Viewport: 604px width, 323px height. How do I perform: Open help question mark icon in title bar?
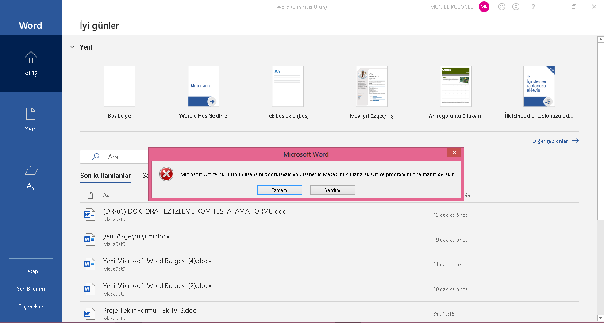pos(533,7)
